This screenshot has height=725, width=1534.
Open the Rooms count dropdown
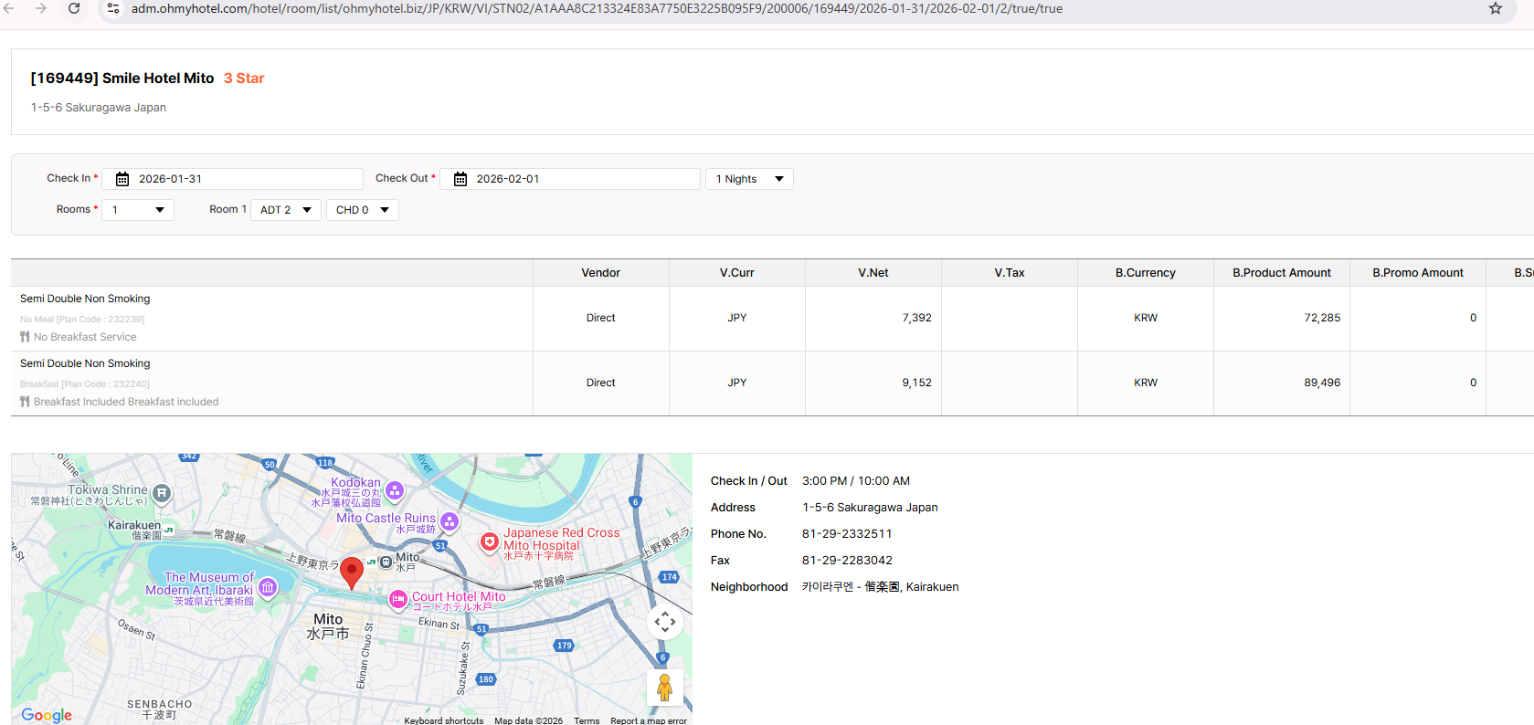pyautogui.click(x=138, y=210)
